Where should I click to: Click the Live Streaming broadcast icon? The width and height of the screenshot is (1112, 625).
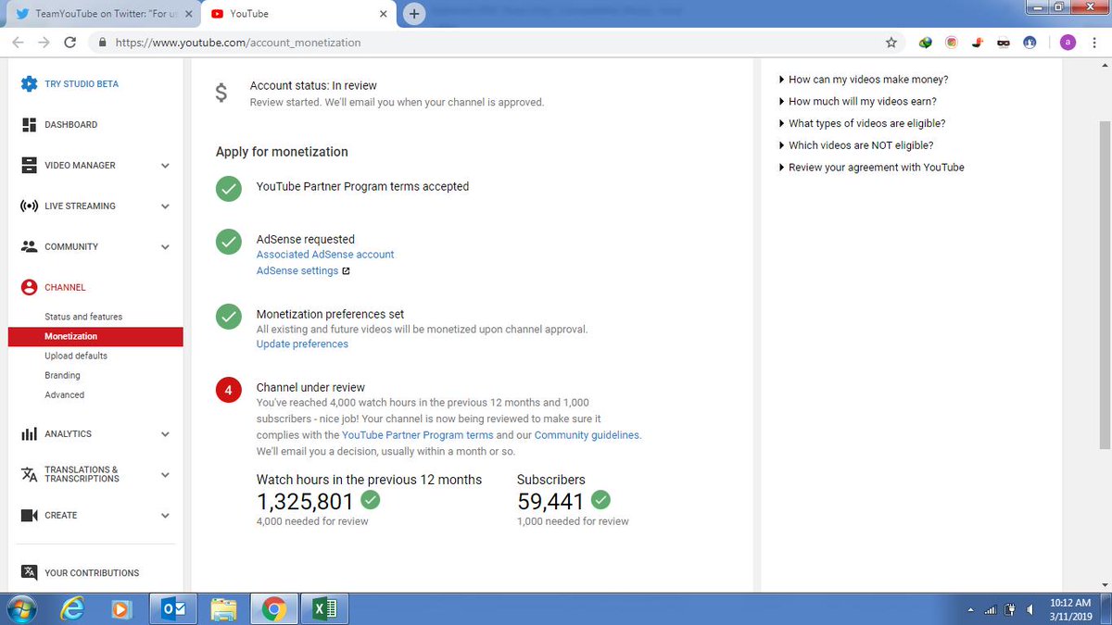click(x=29, y=206)
